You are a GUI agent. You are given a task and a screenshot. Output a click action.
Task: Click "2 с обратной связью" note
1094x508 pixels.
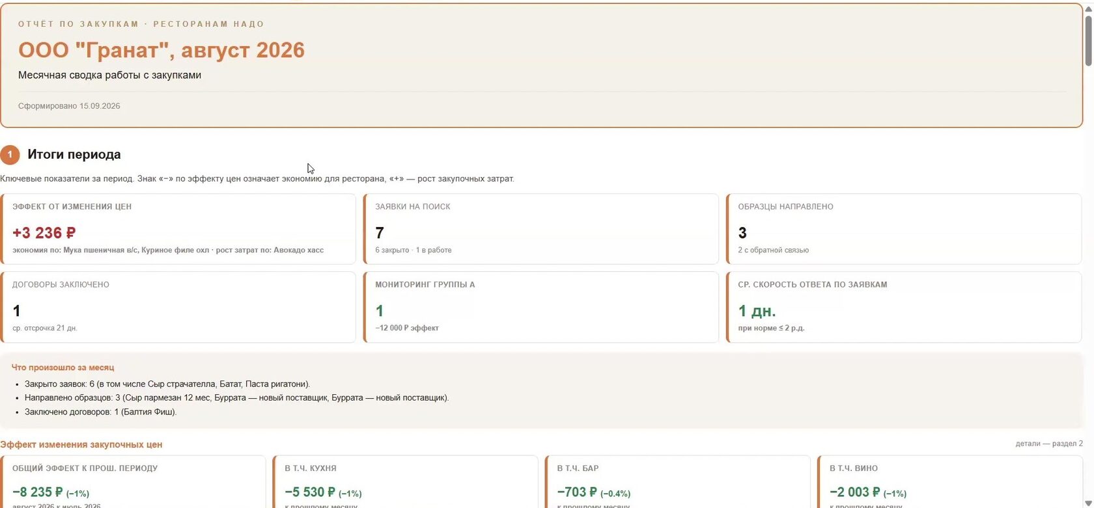773,250
